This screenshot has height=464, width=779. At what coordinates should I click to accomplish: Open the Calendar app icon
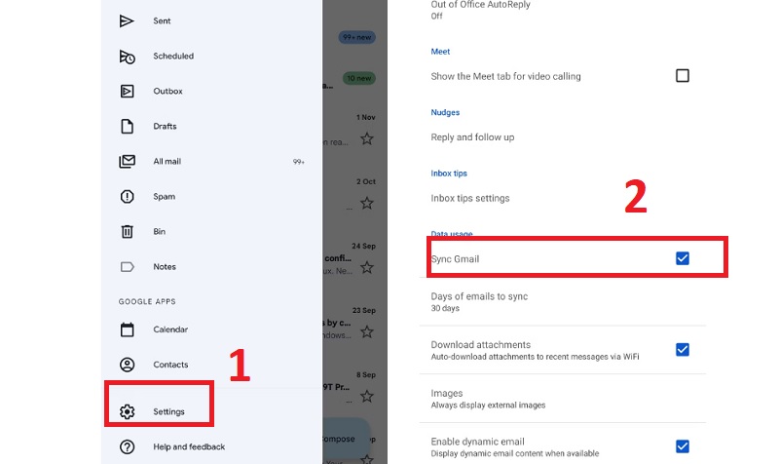128,329
